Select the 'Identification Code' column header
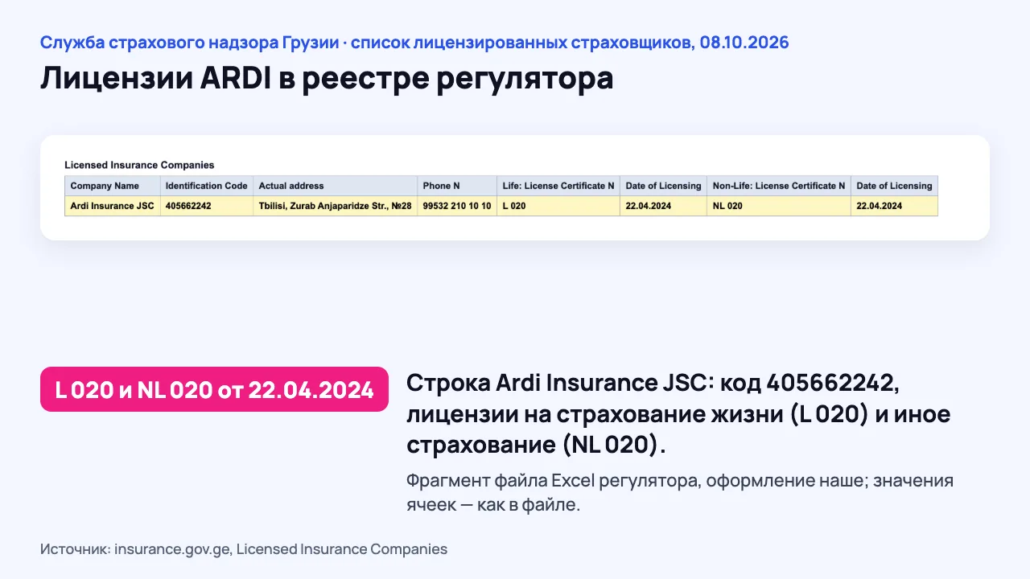The height and width of the screenshot is (579, 1030). pyautogui.click(x=207, y=186)
